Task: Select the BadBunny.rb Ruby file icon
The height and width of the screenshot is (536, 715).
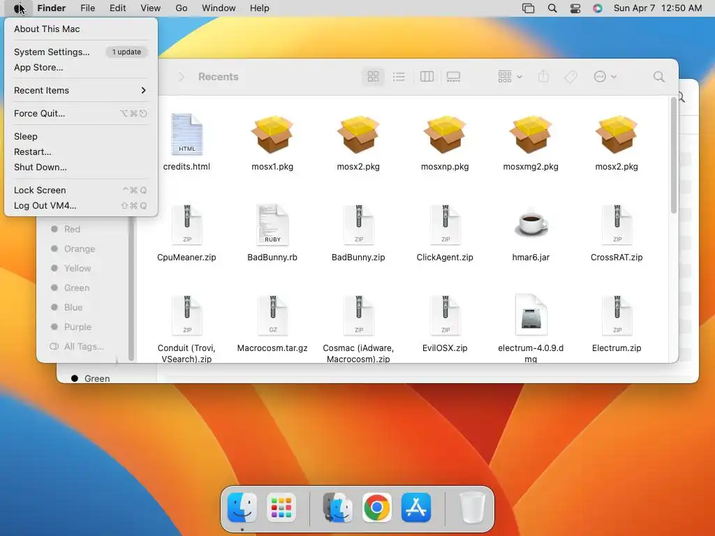Action: tap(272, 225)
